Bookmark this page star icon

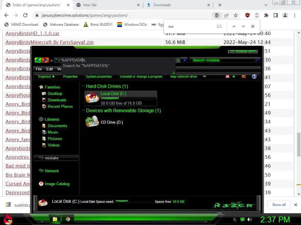pyautogui.click(x=236, y=15)
